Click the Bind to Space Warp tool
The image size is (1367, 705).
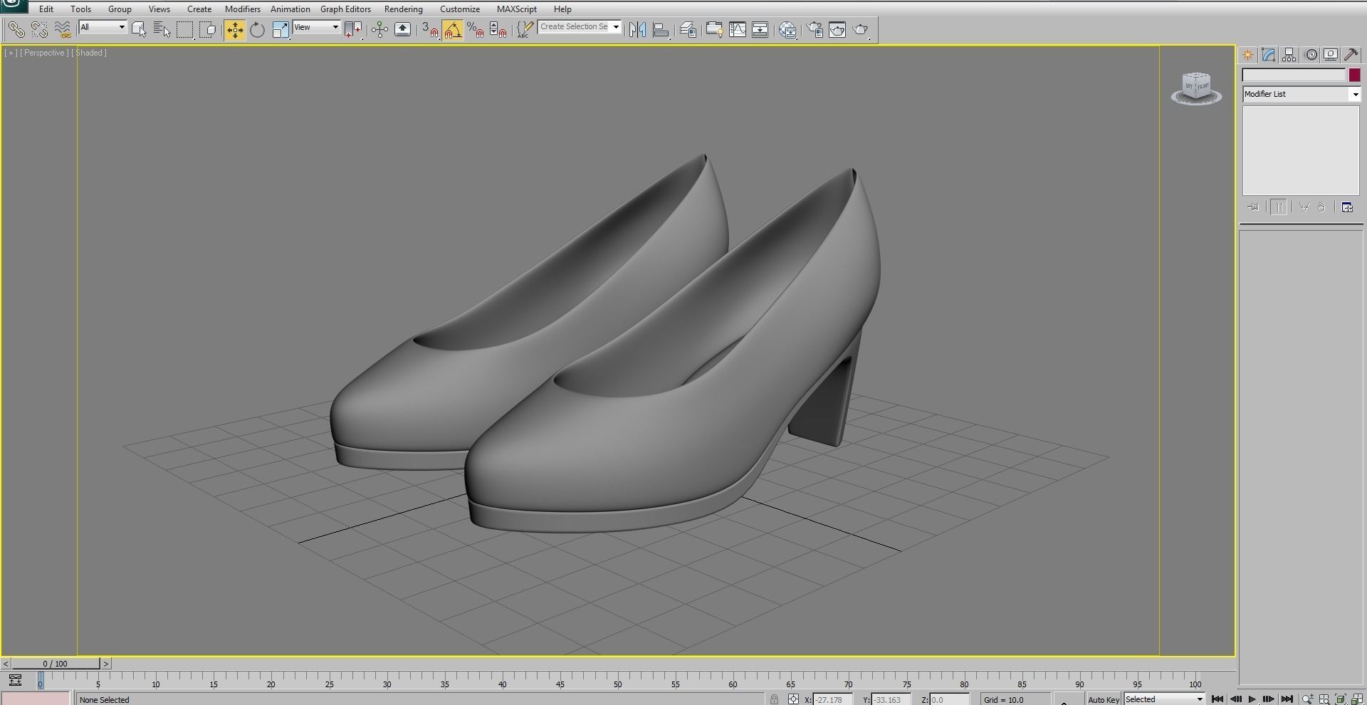click(x=63, y=29)
